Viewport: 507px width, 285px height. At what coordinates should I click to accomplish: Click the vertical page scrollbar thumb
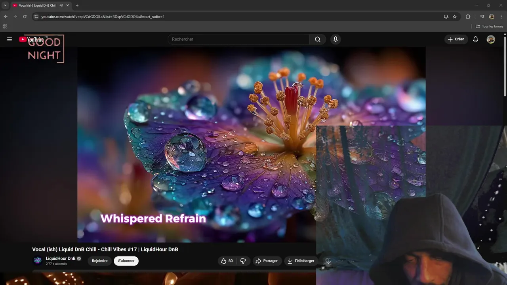(x=505, y=66)
